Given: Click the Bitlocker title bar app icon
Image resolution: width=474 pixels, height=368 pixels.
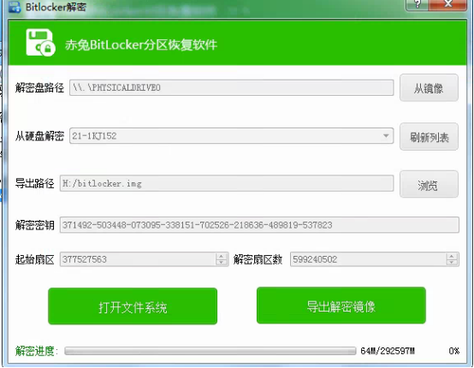Looking at the screenshot, I should [x=15, y=6].
